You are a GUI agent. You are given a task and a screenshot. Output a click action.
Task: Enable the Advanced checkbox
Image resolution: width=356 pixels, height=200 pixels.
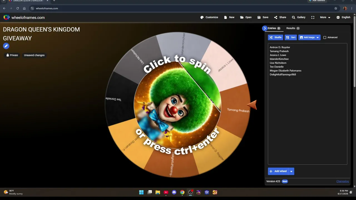[325, 37]
